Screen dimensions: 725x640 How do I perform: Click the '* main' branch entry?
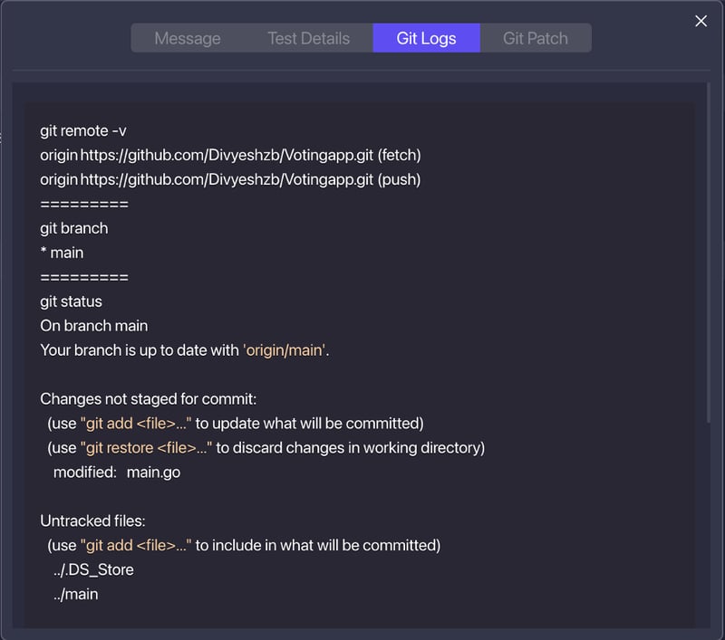pos(62,253)
